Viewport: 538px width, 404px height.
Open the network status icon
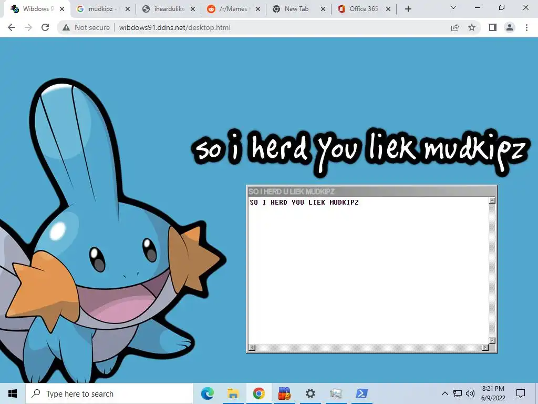(x=458, y=393)
